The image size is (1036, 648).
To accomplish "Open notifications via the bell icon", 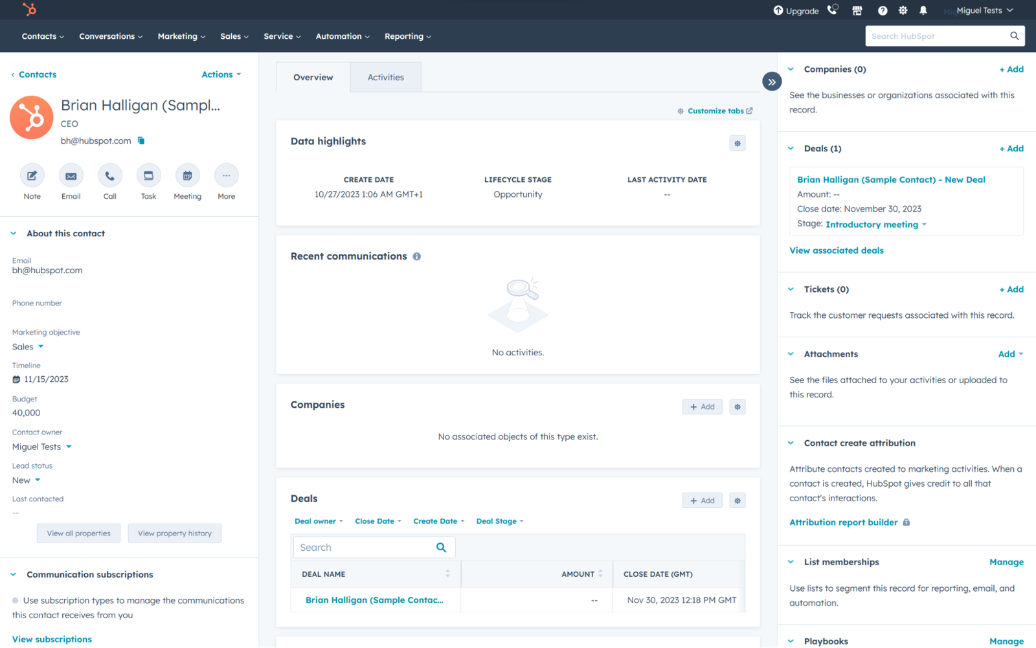I will (923, 10).
